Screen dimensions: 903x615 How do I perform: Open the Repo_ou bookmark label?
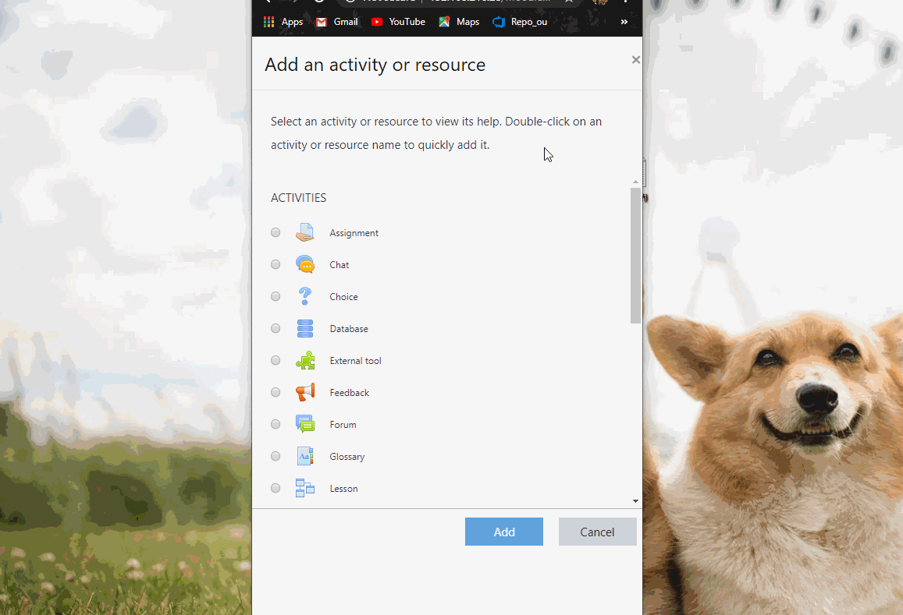pos(529,22)
